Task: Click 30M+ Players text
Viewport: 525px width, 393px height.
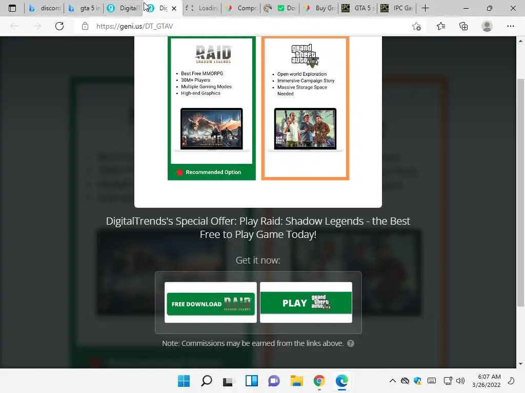Action: pyautogui.click(x=195, y=80)
